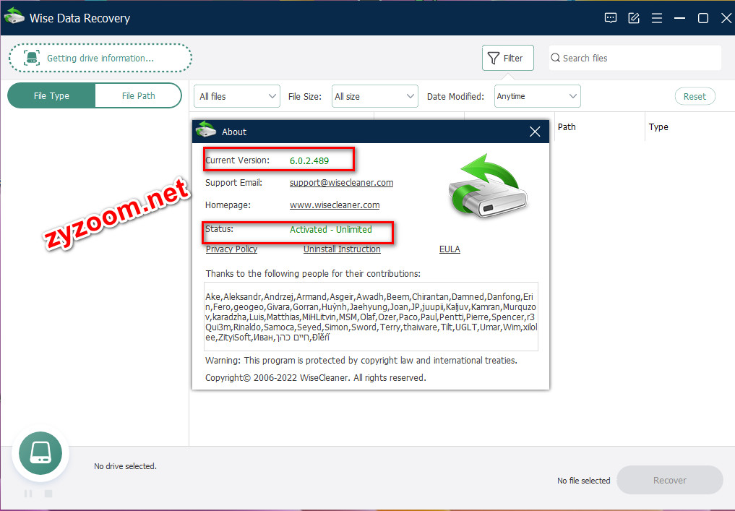The width and height of the screenshot is (735, 511).
Task: Click the Path column header
Action: pos(567,127)
